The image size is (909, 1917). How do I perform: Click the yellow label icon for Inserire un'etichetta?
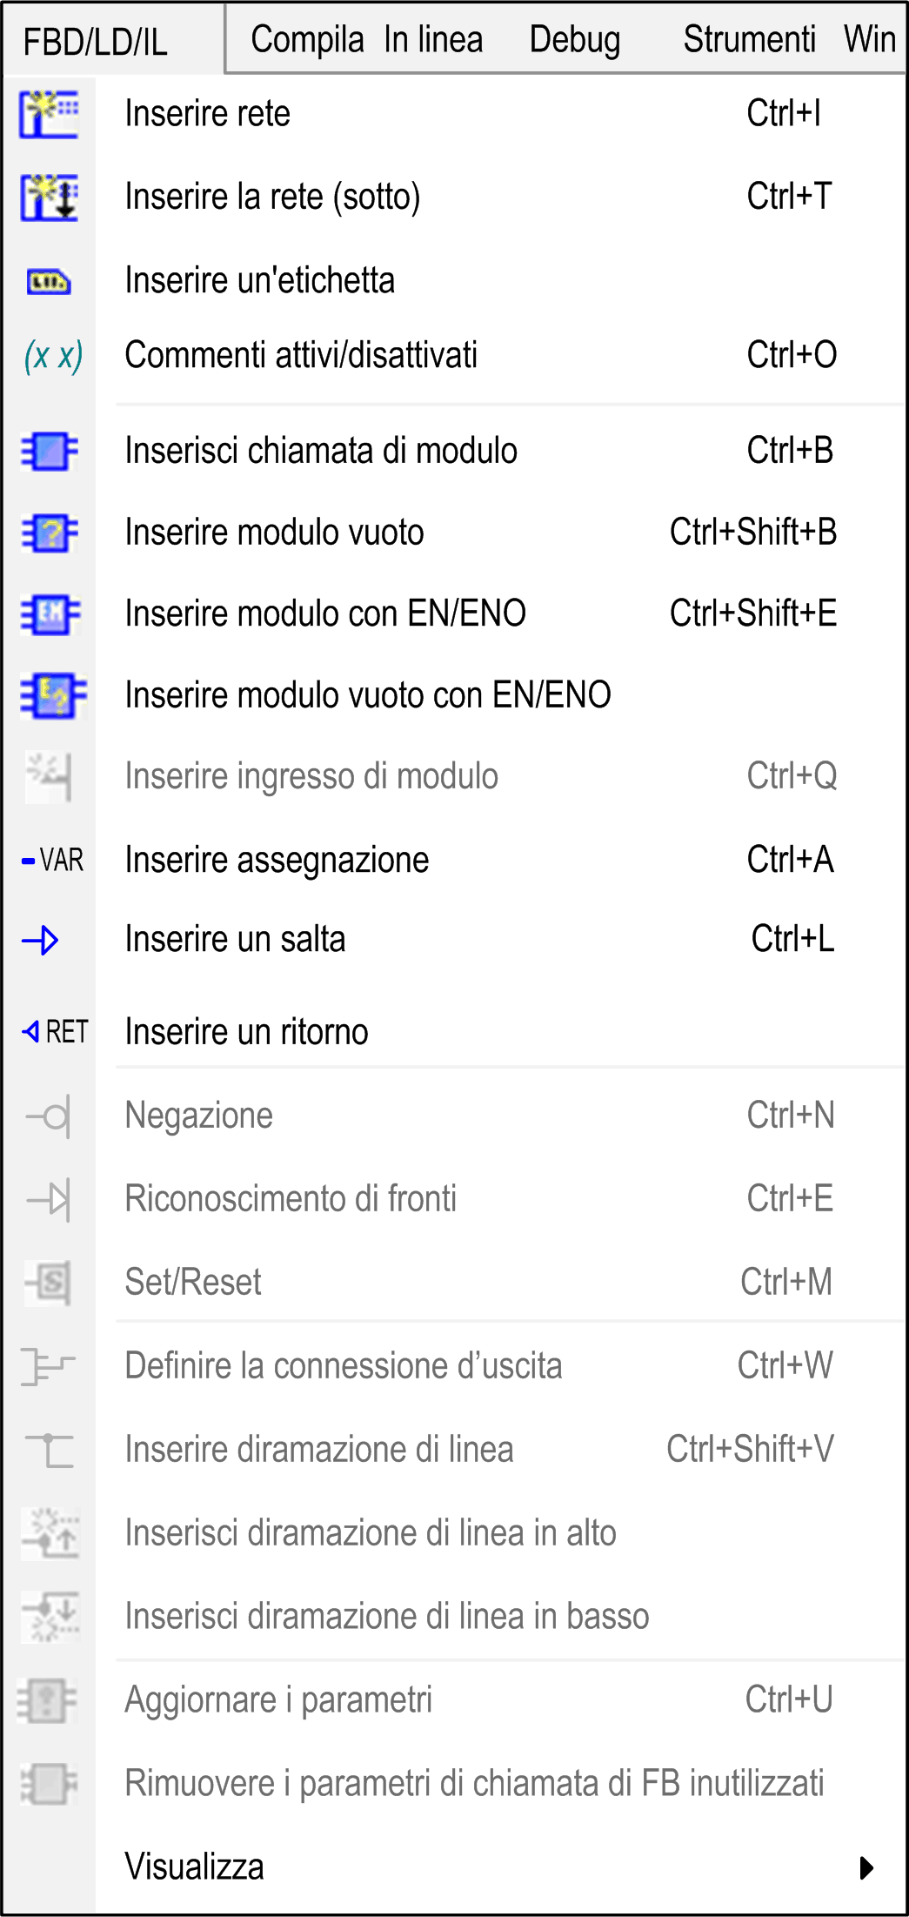[49, 282]
